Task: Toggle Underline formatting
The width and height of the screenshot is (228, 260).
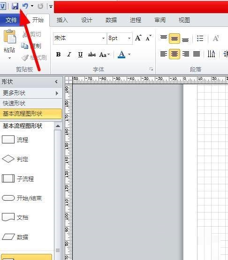Action: click(80, 55)
